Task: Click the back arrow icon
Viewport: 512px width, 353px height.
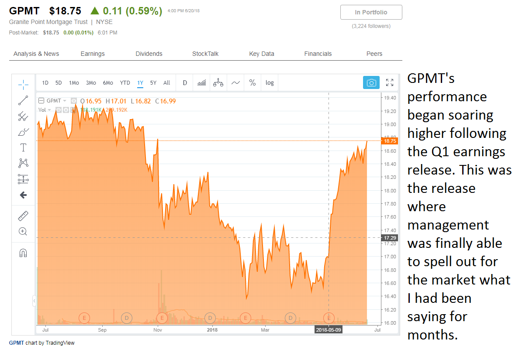Action: [x=23, y=195]
